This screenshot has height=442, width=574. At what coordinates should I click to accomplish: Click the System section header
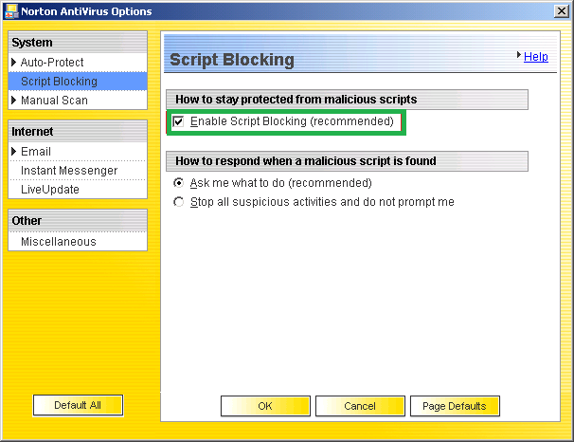point(78,42)
